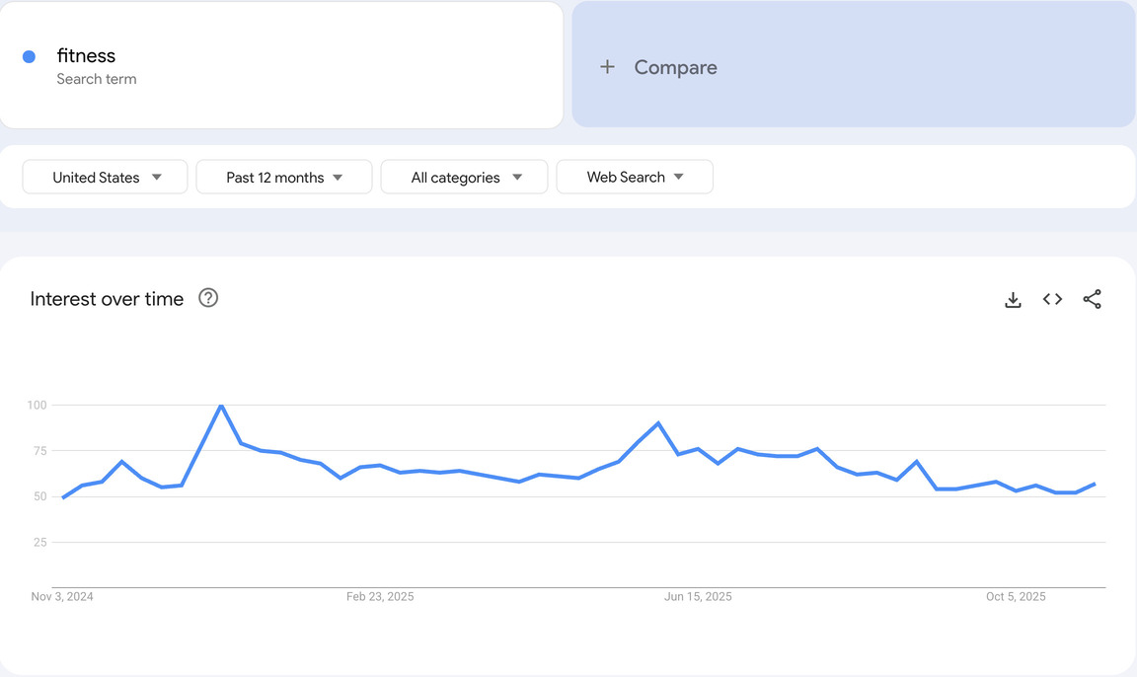Screen dimensions: 1137x677
Task: Open the United States region dropdown
Action: point(105,177)
